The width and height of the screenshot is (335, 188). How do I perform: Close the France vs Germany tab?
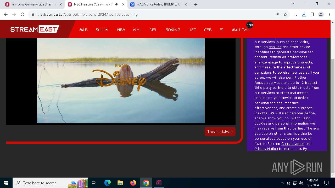[x=60, y=4]
